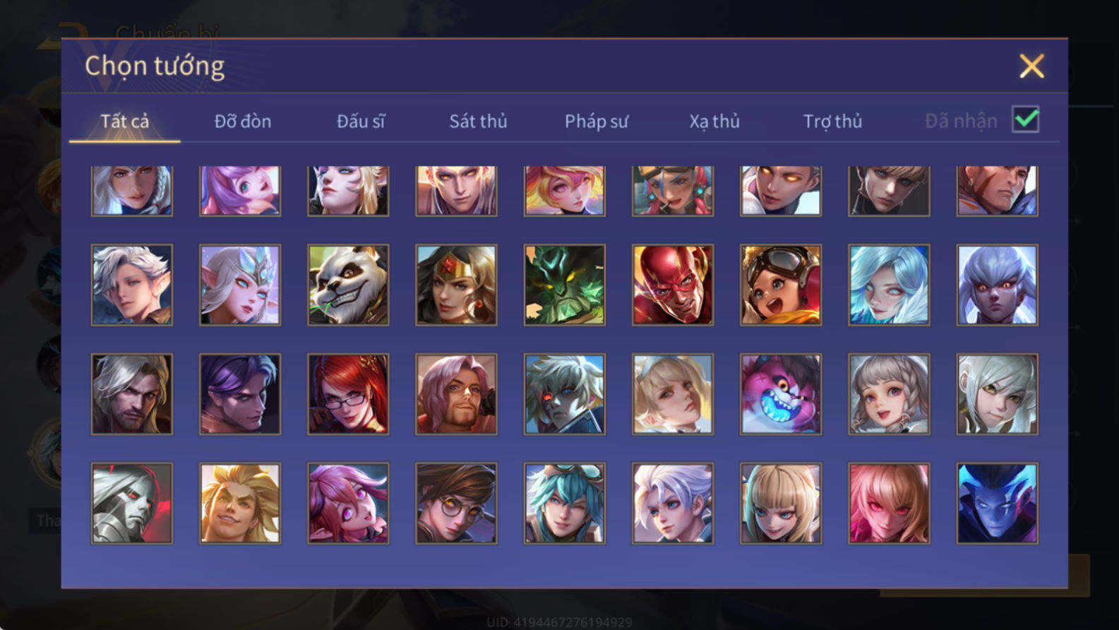Viewport: 1119px width, 630px height.
Task: Show the Trợ thủ hero category
Action: pyautogui.click(x=832, y=121)
